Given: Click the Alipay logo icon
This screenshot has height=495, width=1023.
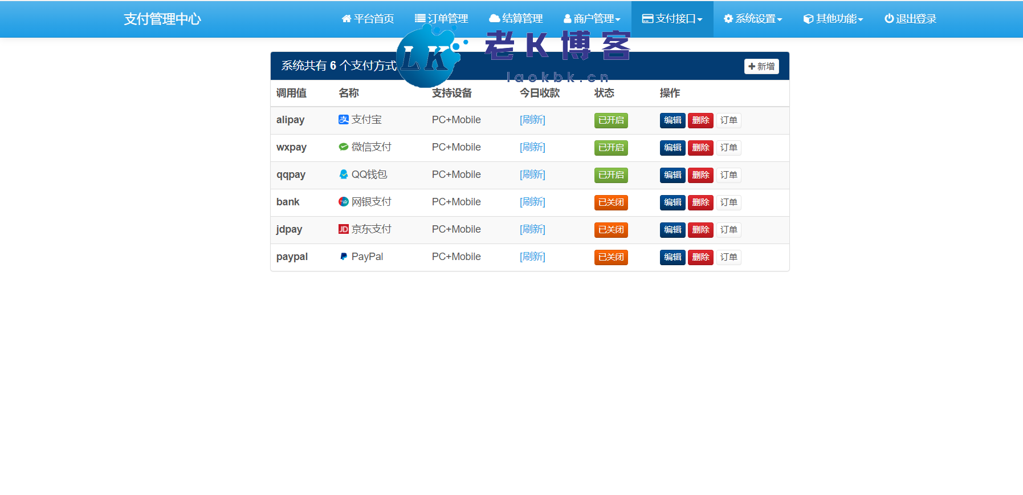Looking at the screenshot, I should click(343, 120).
